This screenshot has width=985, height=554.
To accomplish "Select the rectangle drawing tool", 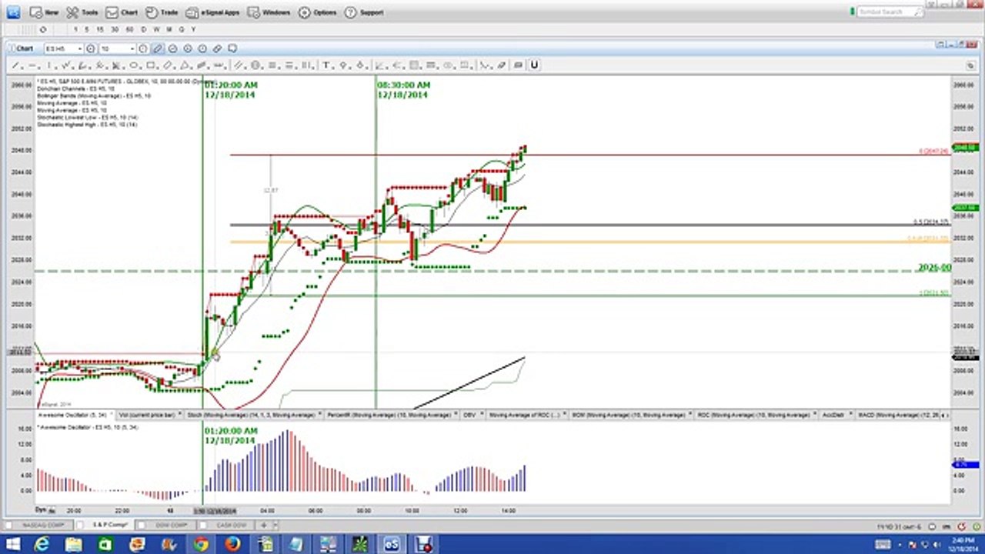I will pyautogui.click(x=150, y=65).
